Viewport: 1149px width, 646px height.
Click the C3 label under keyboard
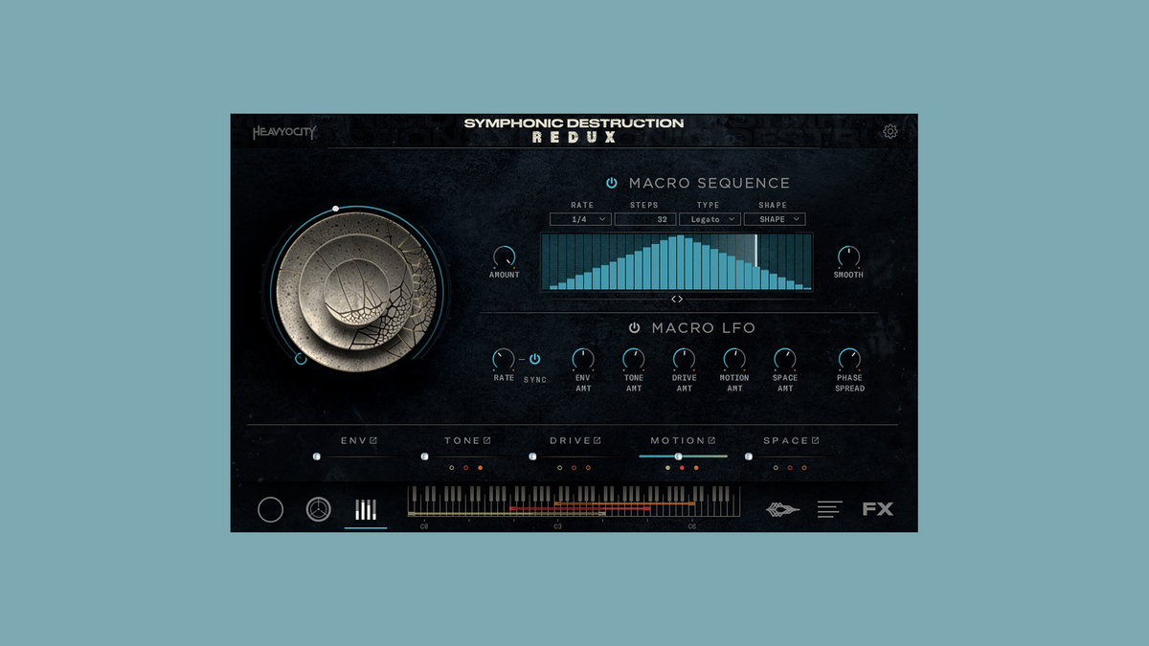[556, 525]
